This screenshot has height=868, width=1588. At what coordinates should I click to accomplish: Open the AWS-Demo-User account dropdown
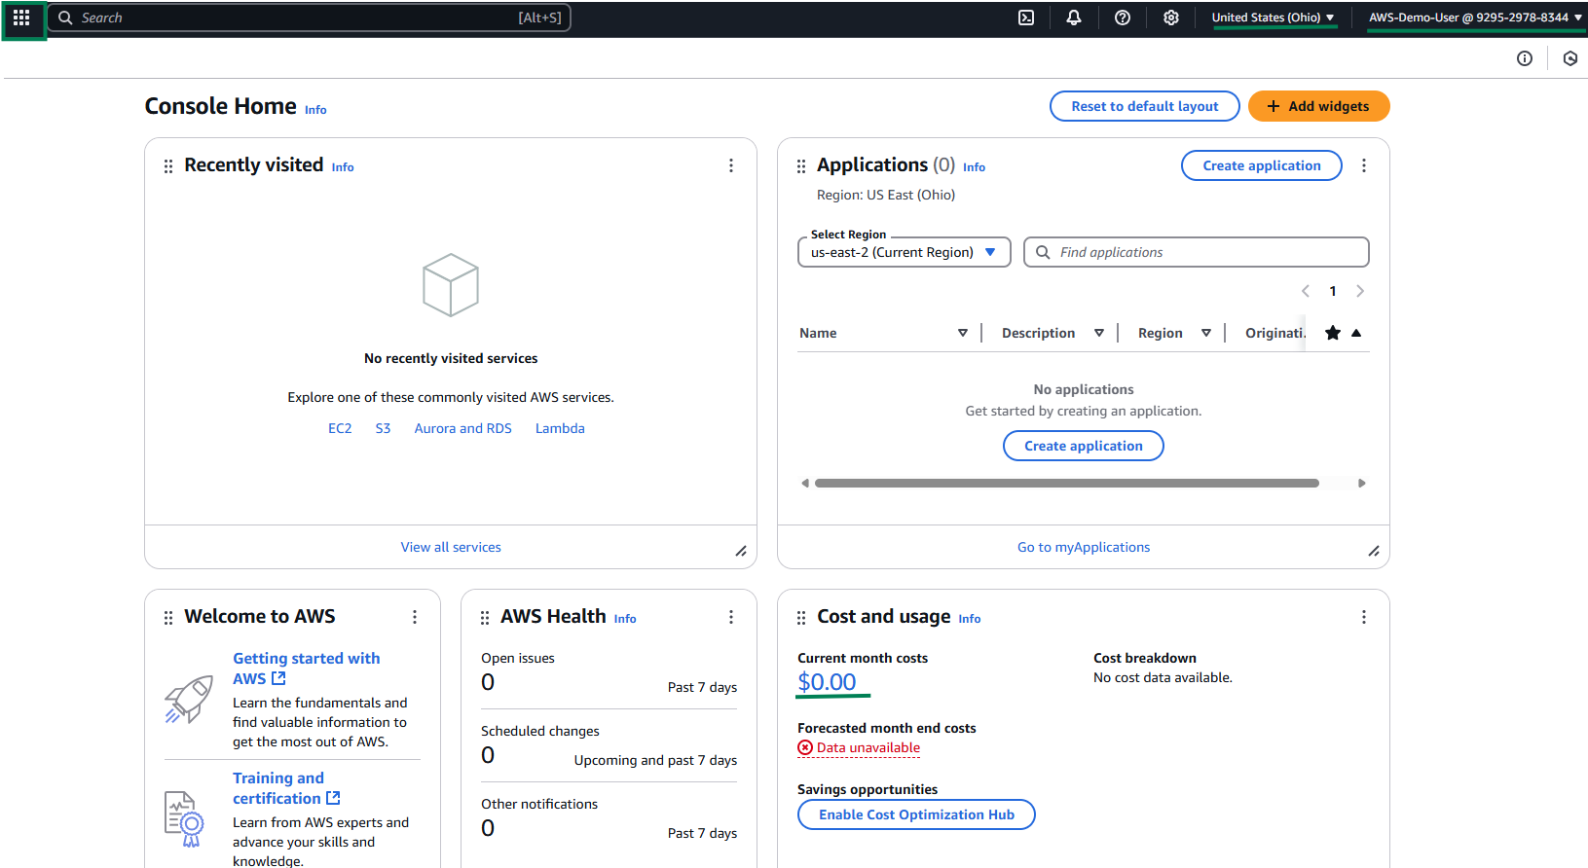point(1475,18)
